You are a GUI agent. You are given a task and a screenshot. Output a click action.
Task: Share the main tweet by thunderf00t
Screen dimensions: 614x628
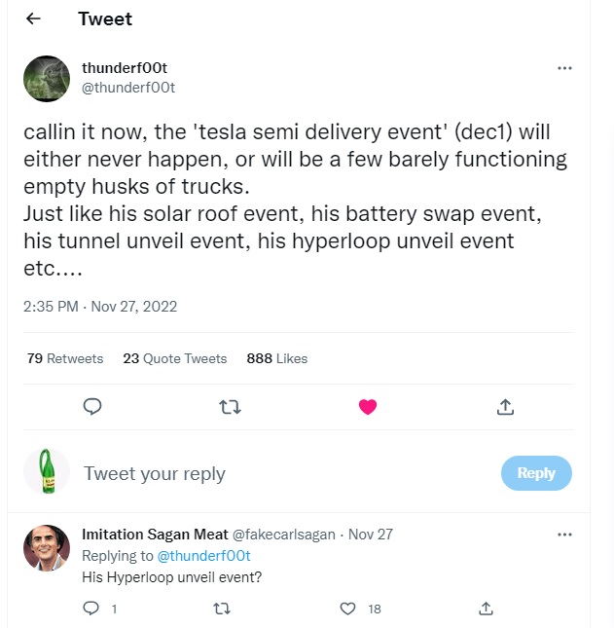pyautogui.click(x=505, y=407)
